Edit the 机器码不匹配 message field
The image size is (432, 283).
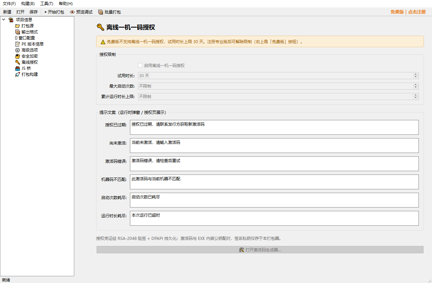274,182
